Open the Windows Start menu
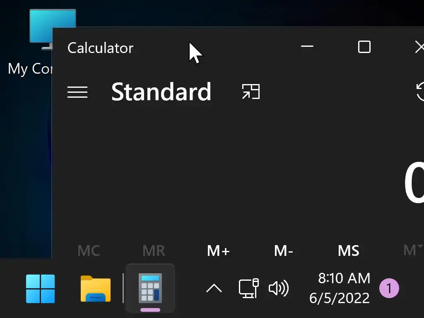The image size is (424, 318). 40,289
